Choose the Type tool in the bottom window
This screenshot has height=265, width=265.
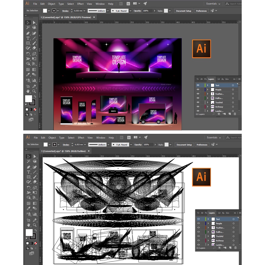pos(28,172)
